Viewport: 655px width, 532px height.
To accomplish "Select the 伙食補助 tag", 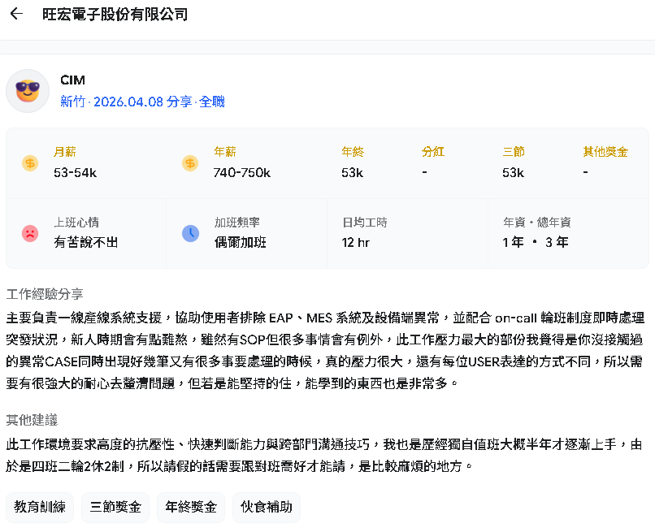I will (x=267, y=507).
